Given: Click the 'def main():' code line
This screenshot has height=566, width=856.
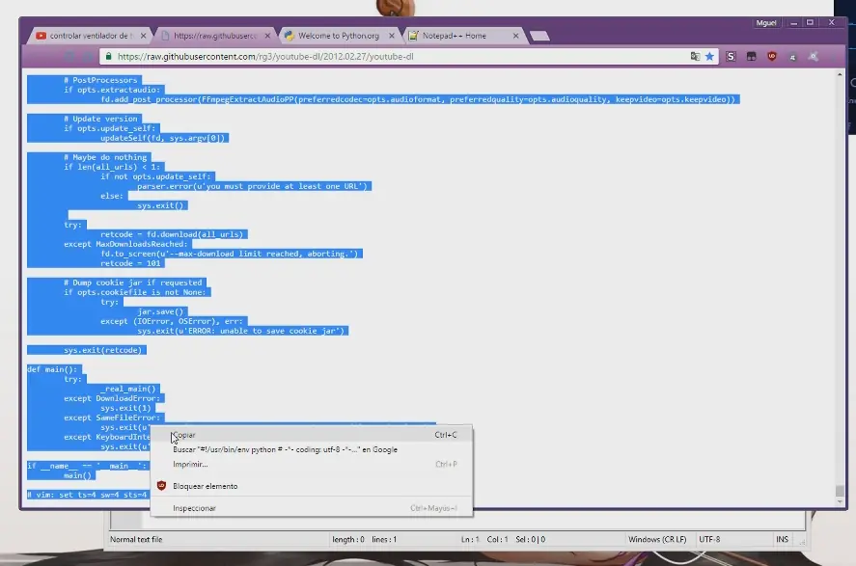Looking at the screenshot, I should pos(52,369).
